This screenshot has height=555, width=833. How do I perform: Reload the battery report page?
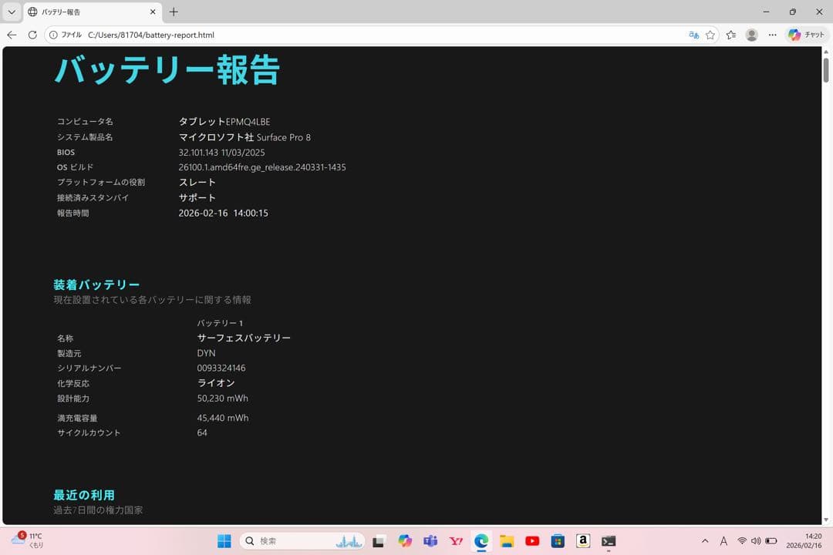(x=32, y=35)
